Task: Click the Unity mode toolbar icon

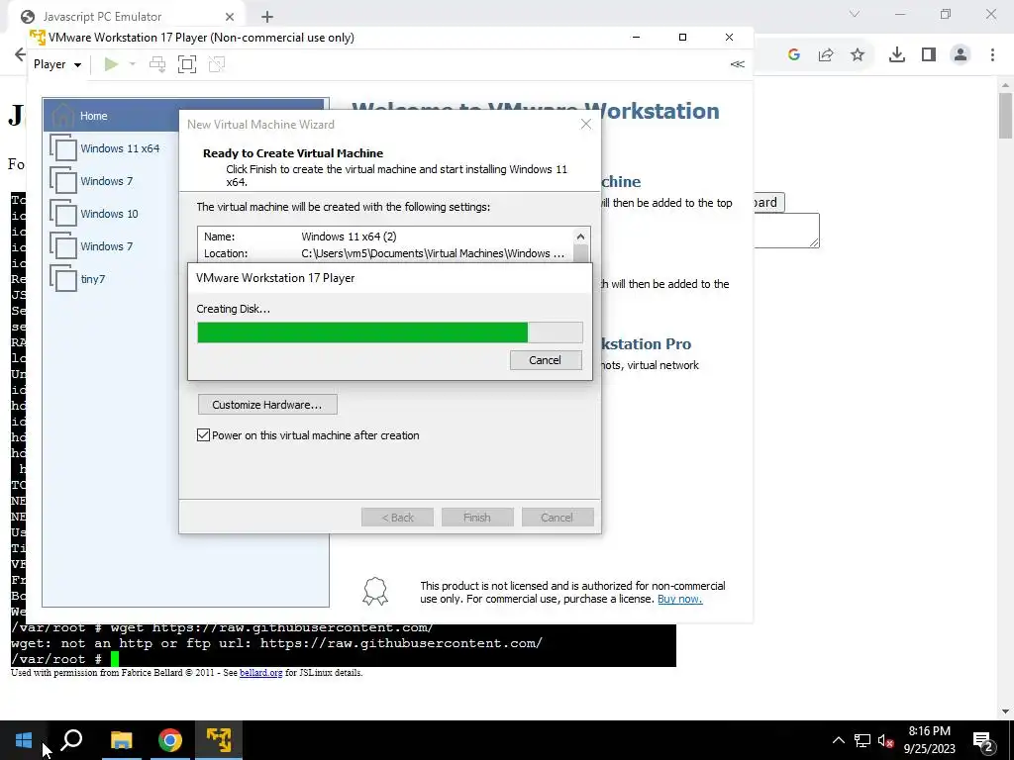Action: pos(217,64)
